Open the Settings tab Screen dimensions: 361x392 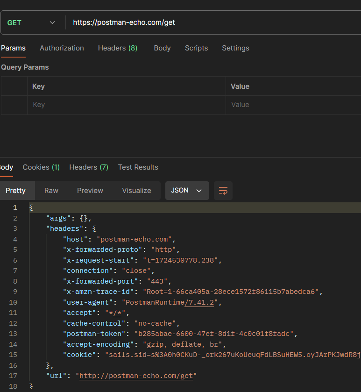coord(235,48)
